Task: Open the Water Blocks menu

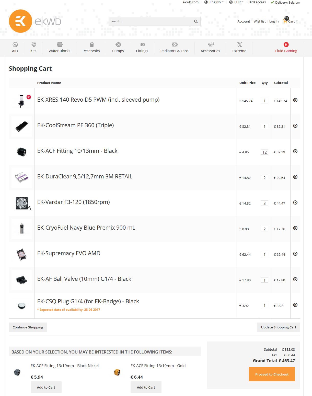Action: (59, 48)
